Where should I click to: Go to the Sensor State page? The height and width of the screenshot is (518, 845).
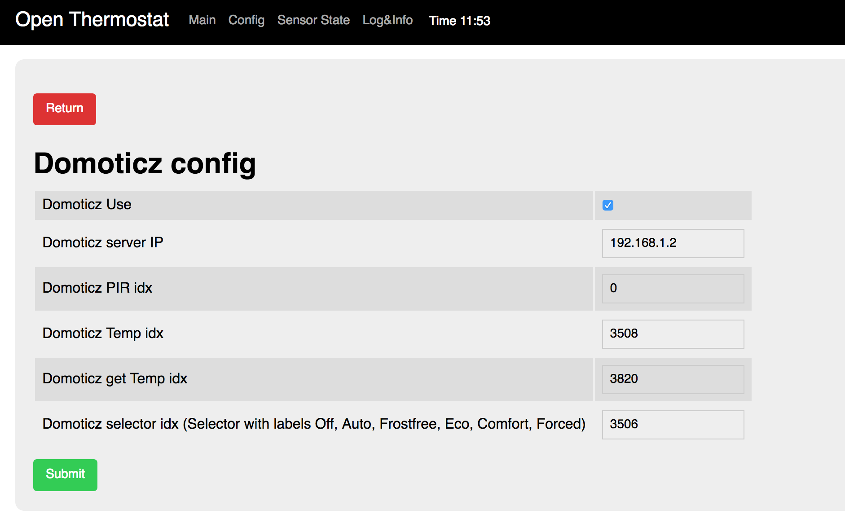click(313, 20)
